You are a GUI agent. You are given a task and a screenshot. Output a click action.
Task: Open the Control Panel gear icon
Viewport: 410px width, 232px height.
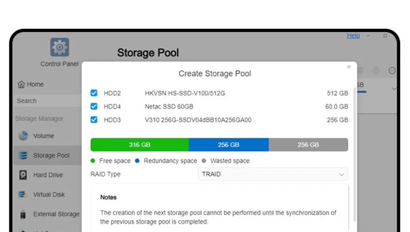[60, 47]
